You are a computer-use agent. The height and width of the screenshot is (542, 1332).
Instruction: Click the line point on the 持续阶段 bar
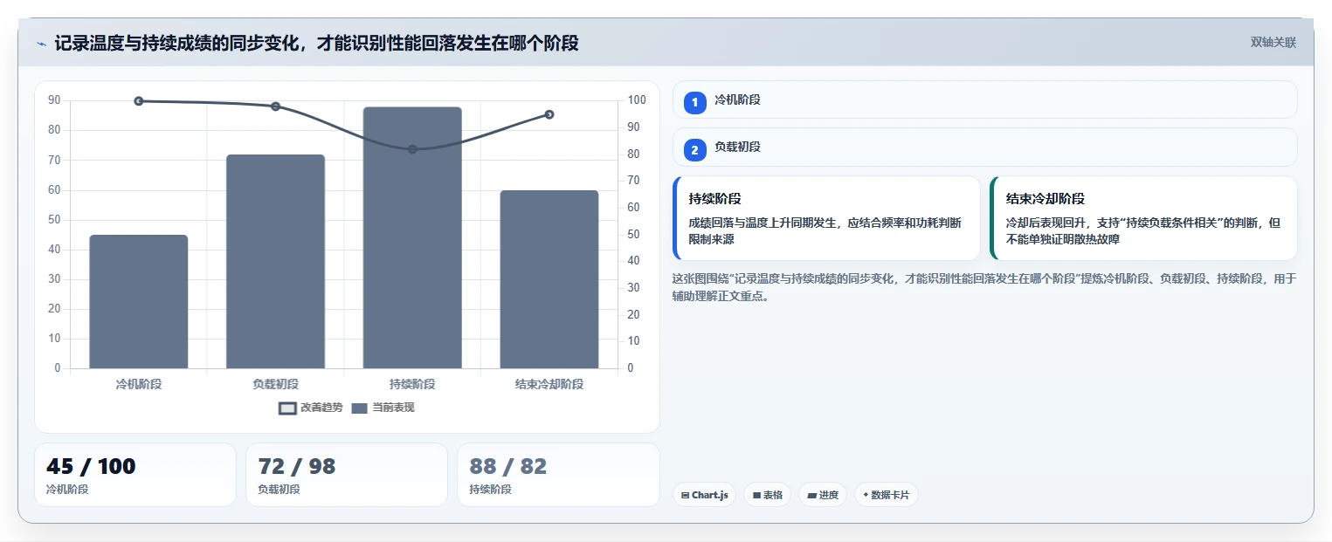(x=412, y=149)
